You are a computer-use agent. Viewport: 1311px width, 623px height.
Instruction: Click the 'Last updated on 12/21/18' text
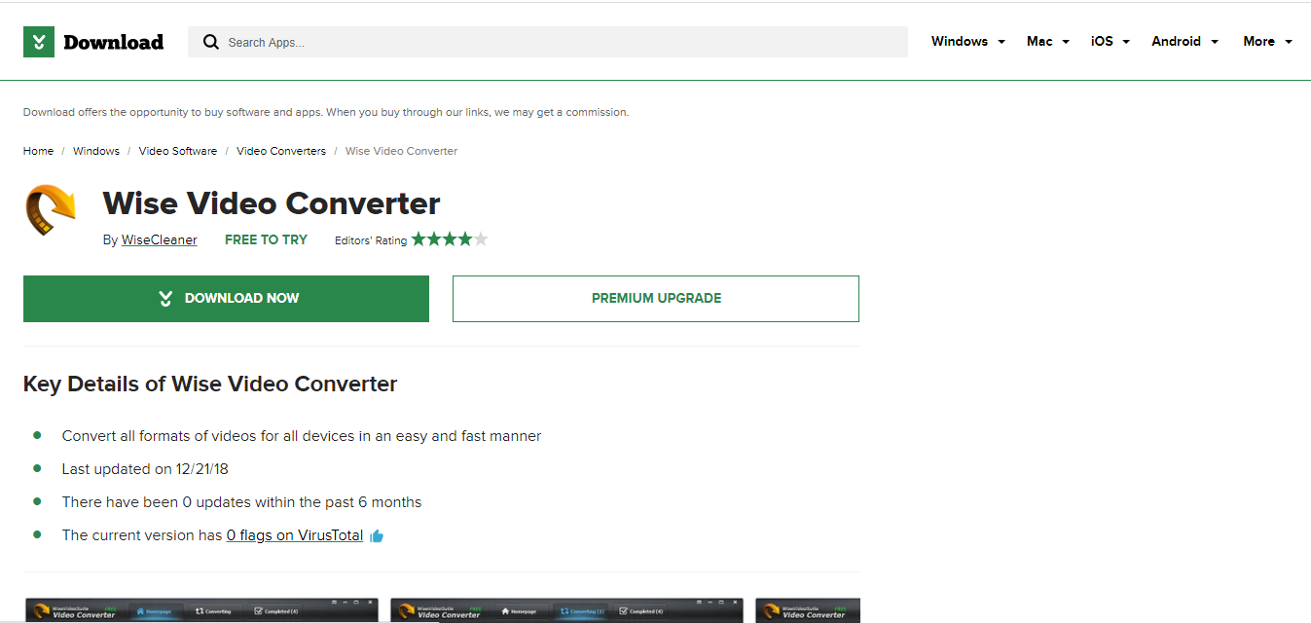(145, 469)
